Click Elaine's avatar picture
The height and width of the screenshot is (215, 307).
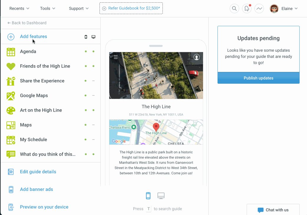(x=274, y=9)
